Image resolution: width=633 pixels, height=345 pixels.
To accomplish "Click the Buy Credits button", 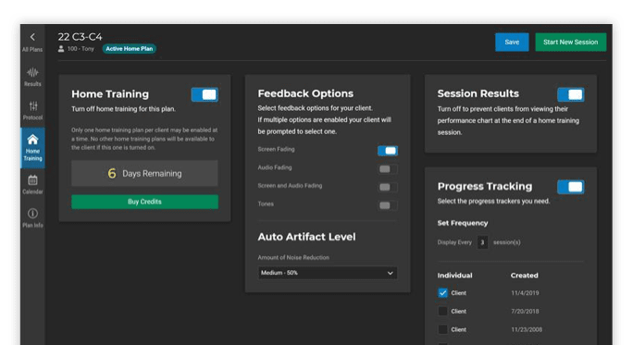I will (x=145, y=202).
